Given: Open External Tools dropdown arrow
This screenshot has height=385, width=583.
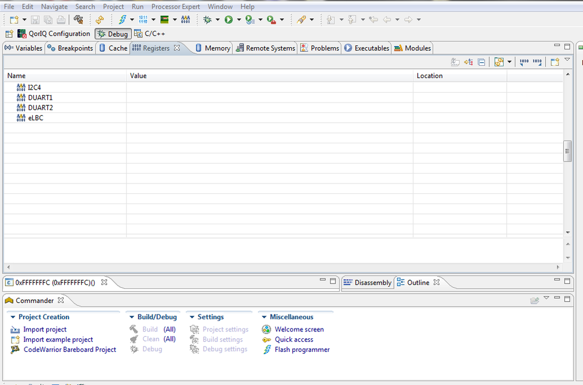Looking at the screenshot, I should [282, 20].
